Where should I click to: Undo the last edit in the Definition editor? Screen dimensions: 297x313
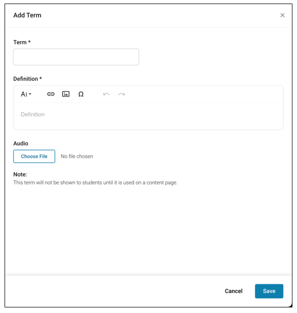point(106,94)
